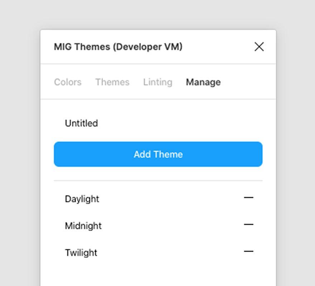The image size is (315, 286).
Task: Remove the Daylight theme with its minus icon
Action: (248, 198)
